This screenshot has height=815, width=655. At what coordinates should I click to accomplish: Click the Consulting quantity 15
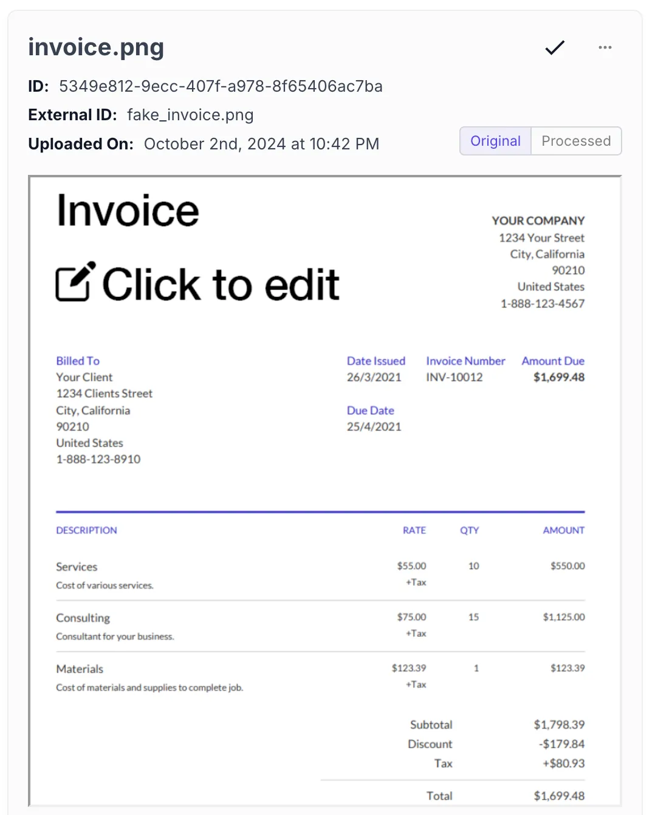[474, 617]
